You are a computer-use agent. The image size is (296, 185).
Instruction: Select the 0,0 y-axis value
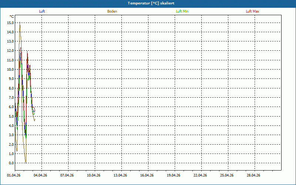click(x=11, y=163)
